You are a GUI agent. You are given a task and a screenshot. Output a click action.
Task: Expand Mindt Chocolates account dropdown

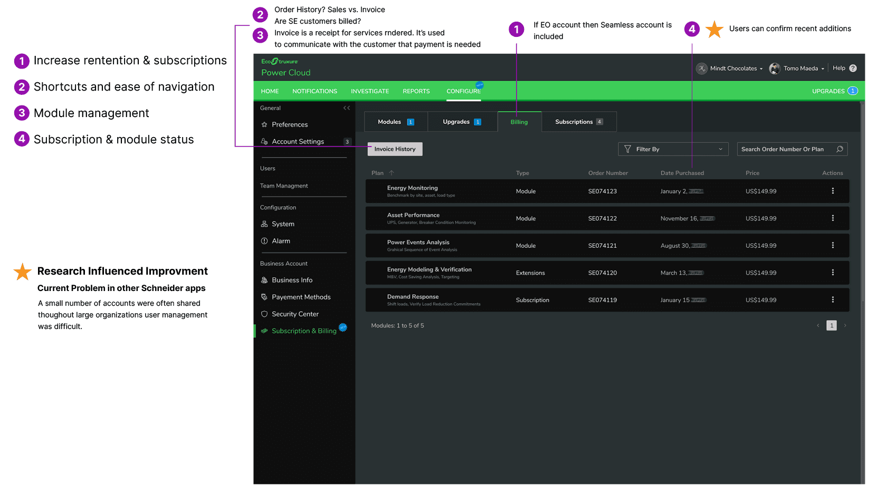(x=761, y=69)
